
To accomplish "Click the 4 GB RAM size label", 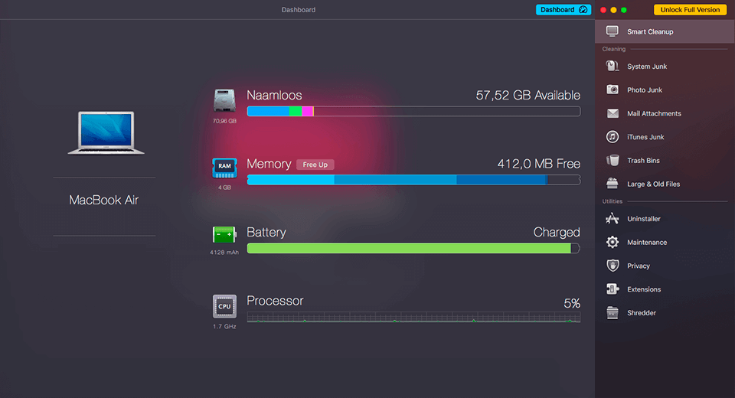I will [224, 188].
